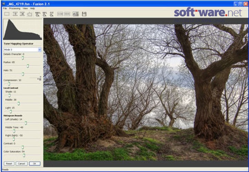Click the tone-mapped tree photo preview
Image resolution: width=249 pixels, height=172 pixels.
point(146,92)
